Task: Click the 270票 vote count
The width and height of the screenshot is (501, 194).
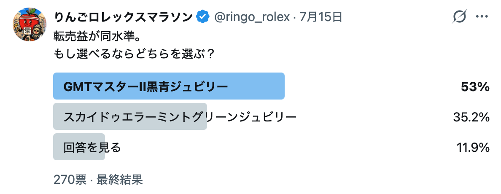Action: click(x=70, y=180)
